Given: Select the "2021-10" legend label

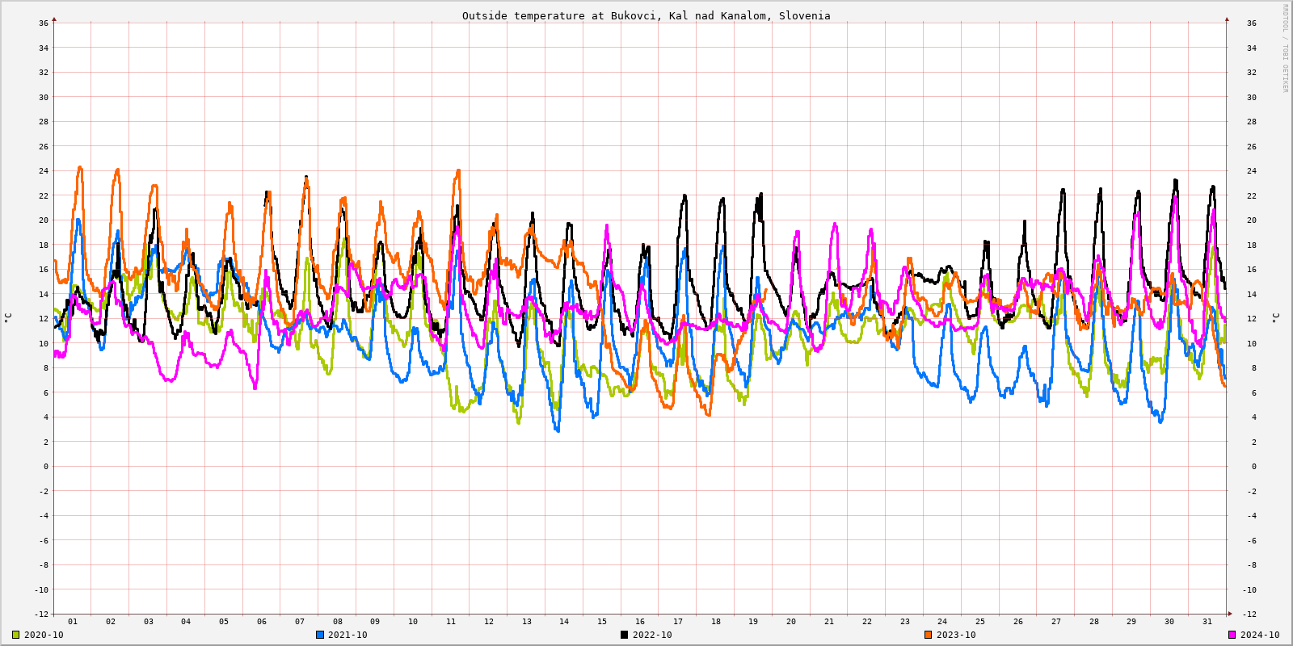Looking at the screenshot, I should (x=347, y=635).
